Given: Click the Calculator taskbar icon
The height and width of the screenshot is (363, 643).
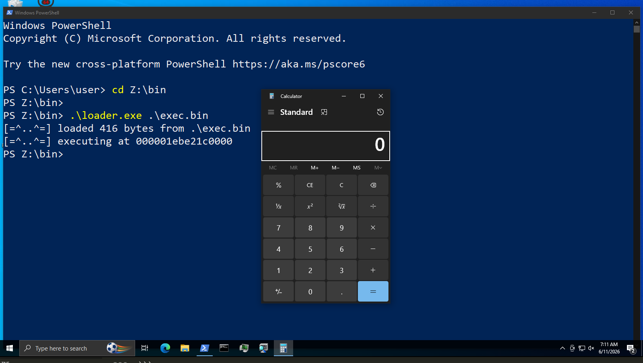Looking at the screenshot, I should [283, 348].
